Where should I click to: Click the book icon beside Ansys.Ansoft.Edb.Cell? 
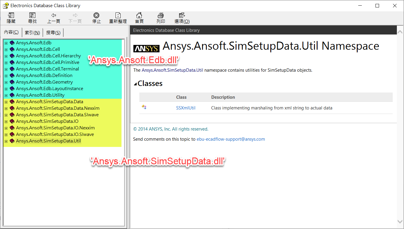point(12,49)
